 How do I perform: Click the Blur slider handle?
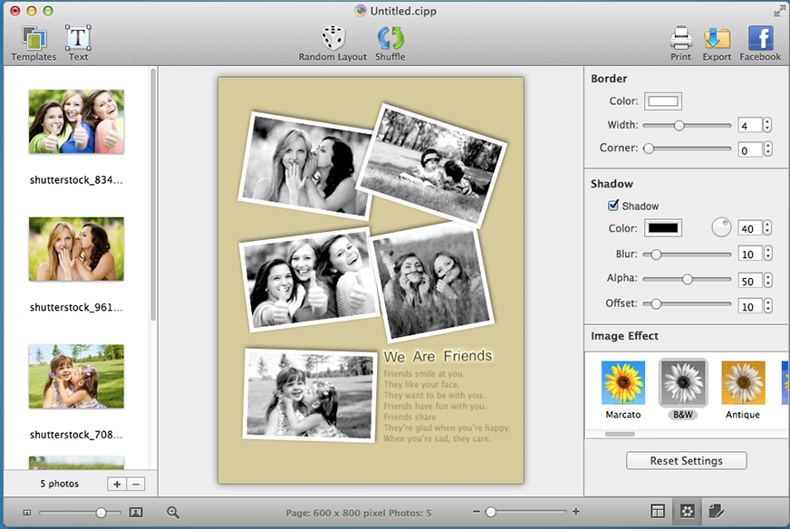(x=654, y=255)
